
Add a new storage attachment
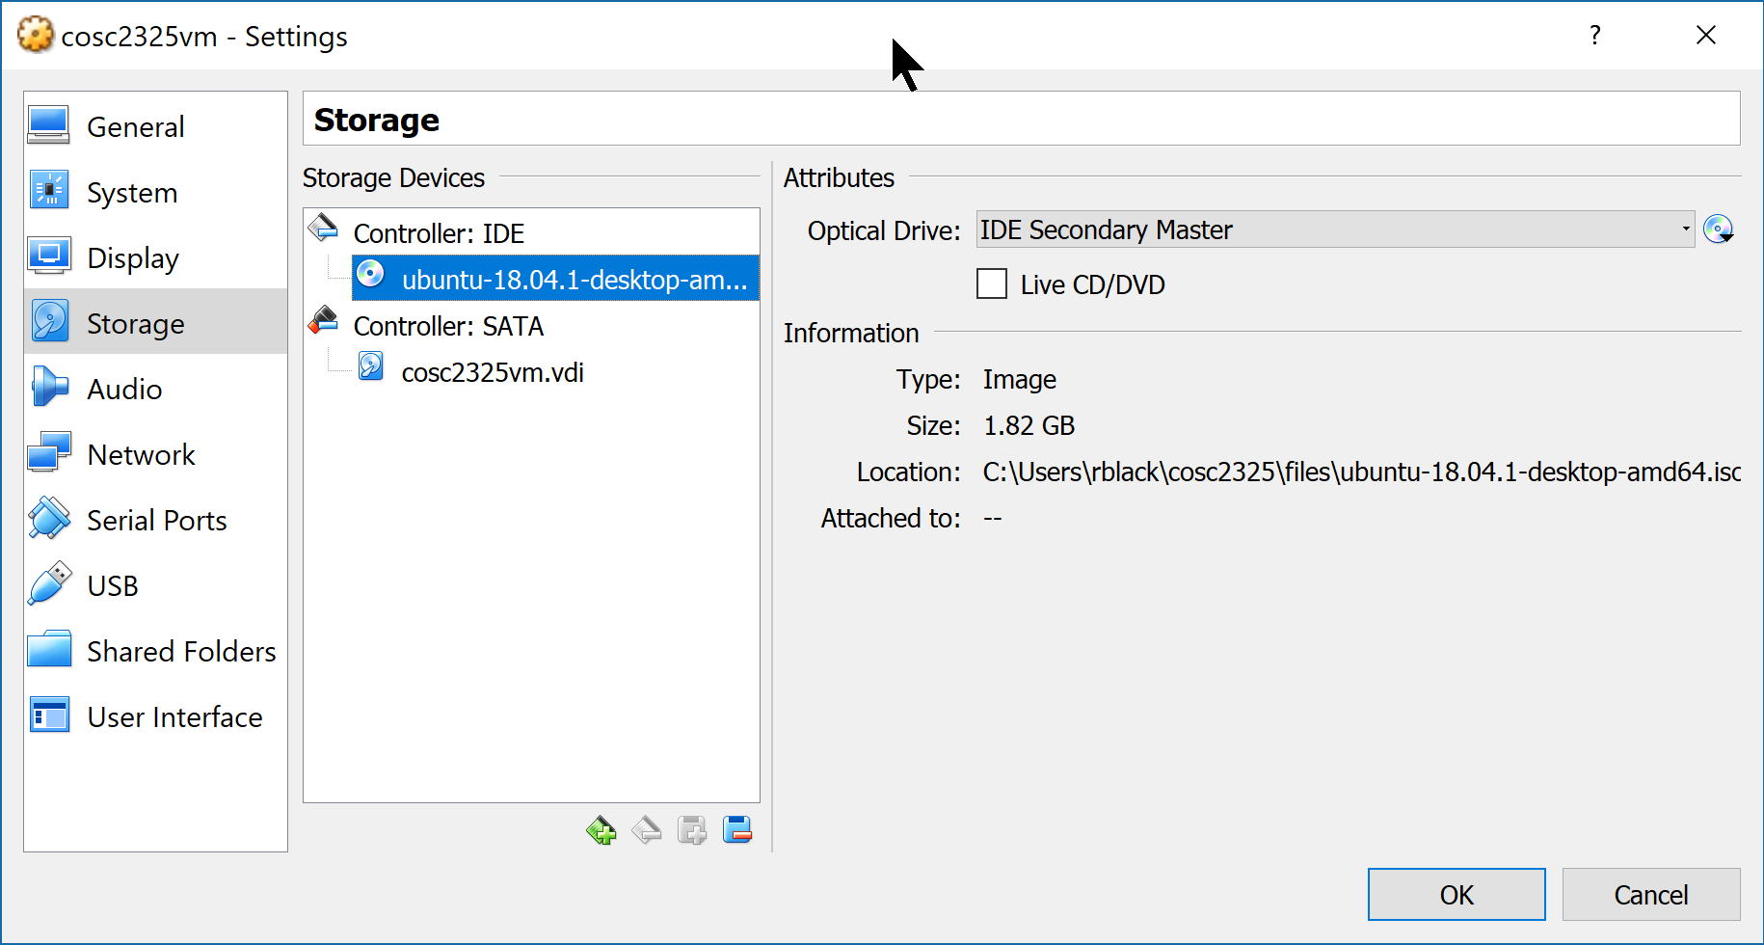(x=692, y=830)
